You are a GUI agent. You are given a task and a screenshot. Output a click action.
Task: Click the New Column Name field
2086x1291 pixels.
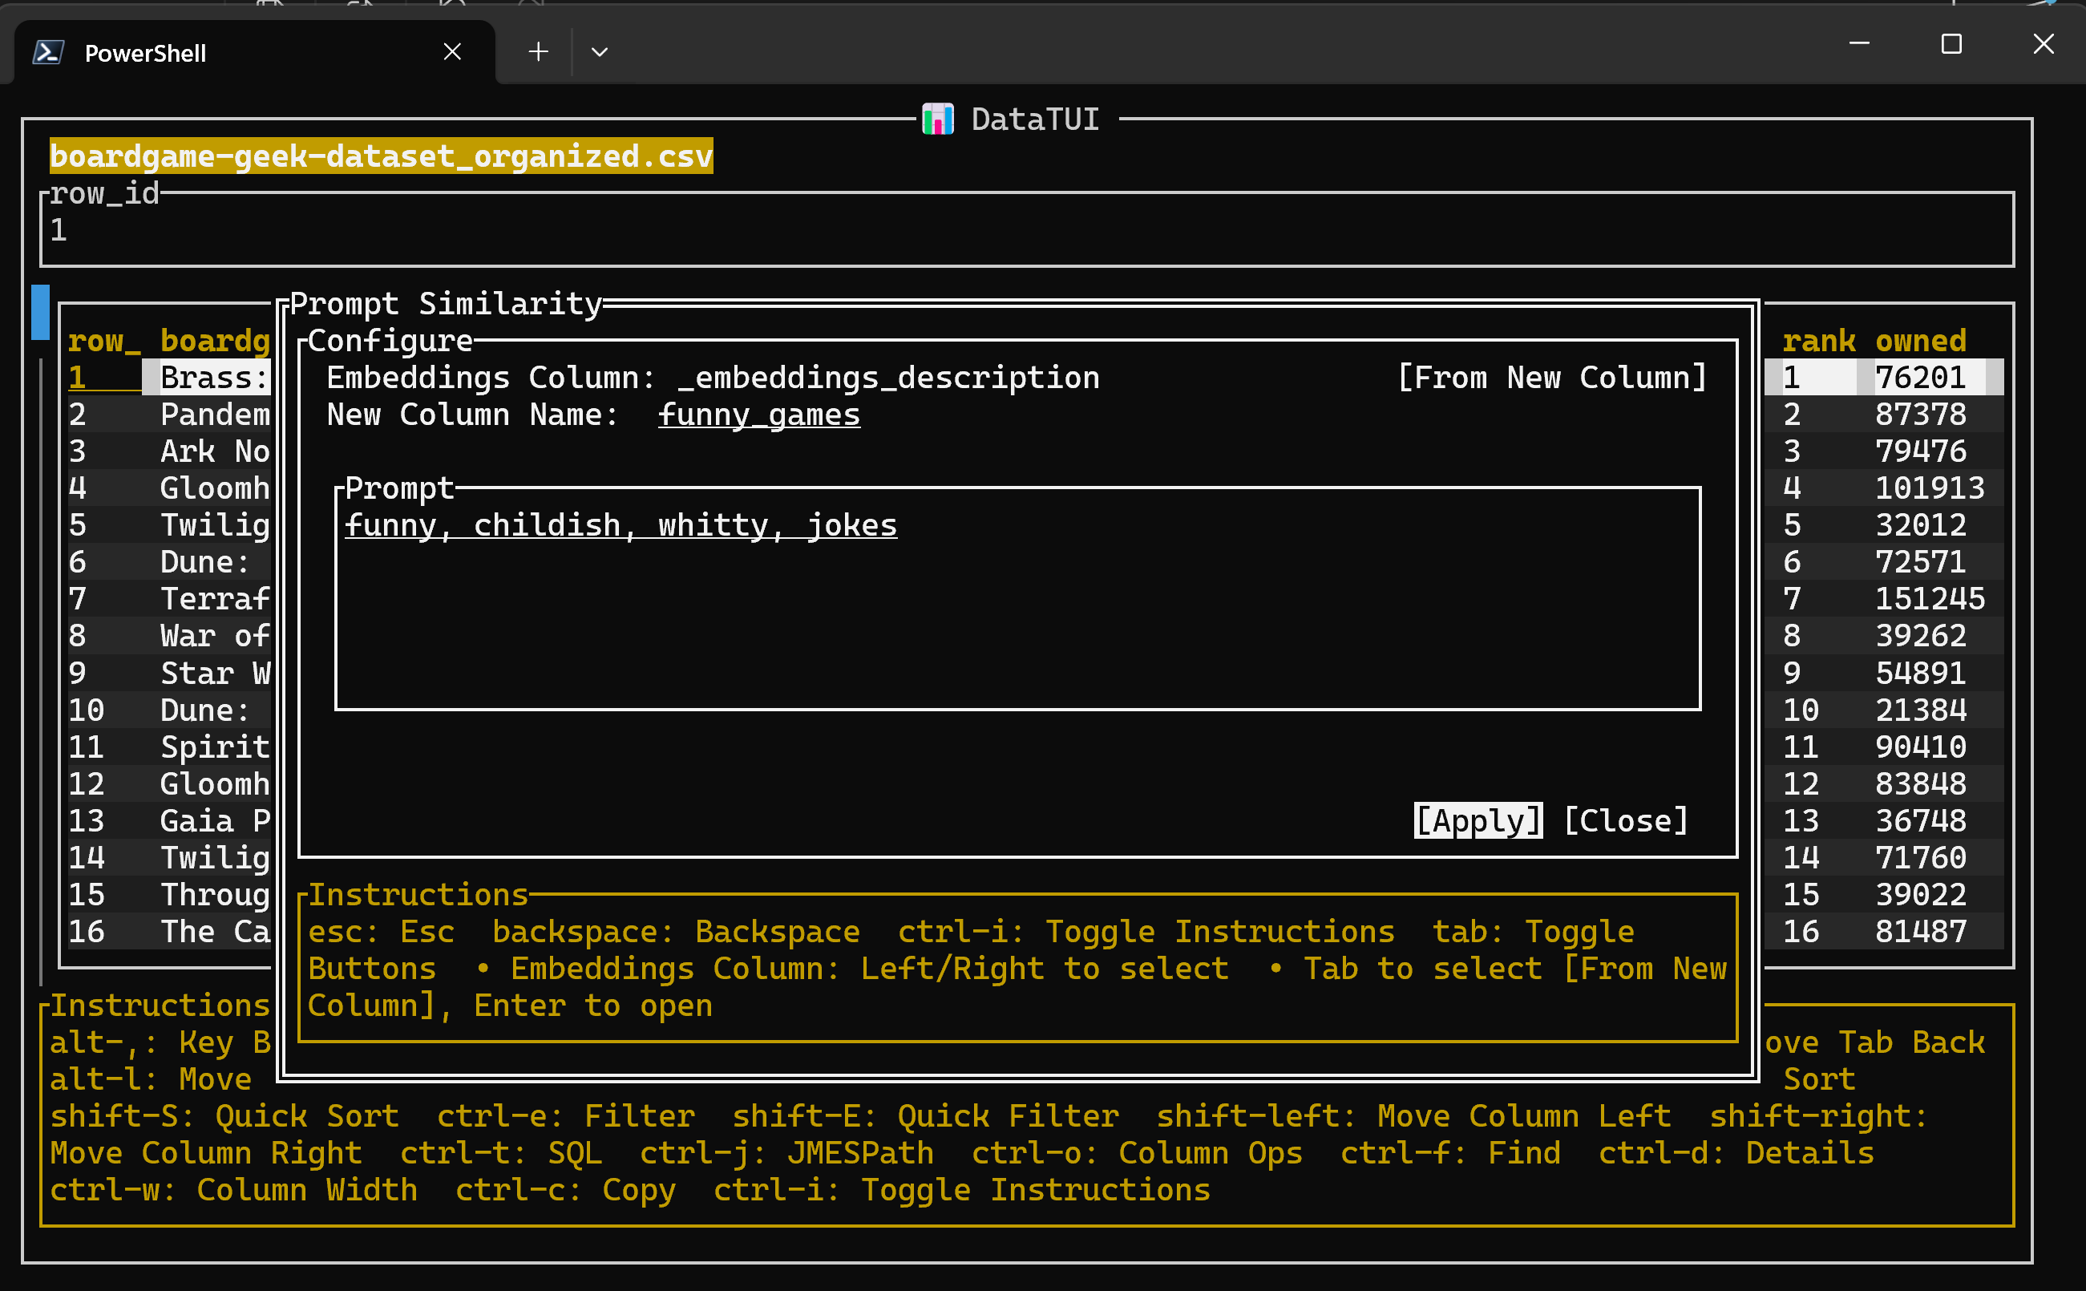click(x=758, y=415)
